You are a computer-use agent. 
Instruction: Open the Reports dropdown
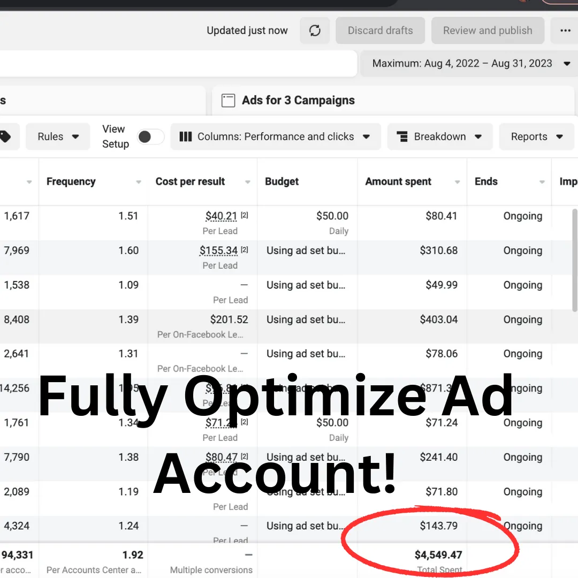tap(536, 137)
